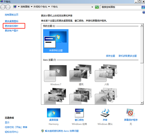Click the Harmony label under 桌面背景
This screenshot has width=145, height=137.
click(x=54, y=124)
